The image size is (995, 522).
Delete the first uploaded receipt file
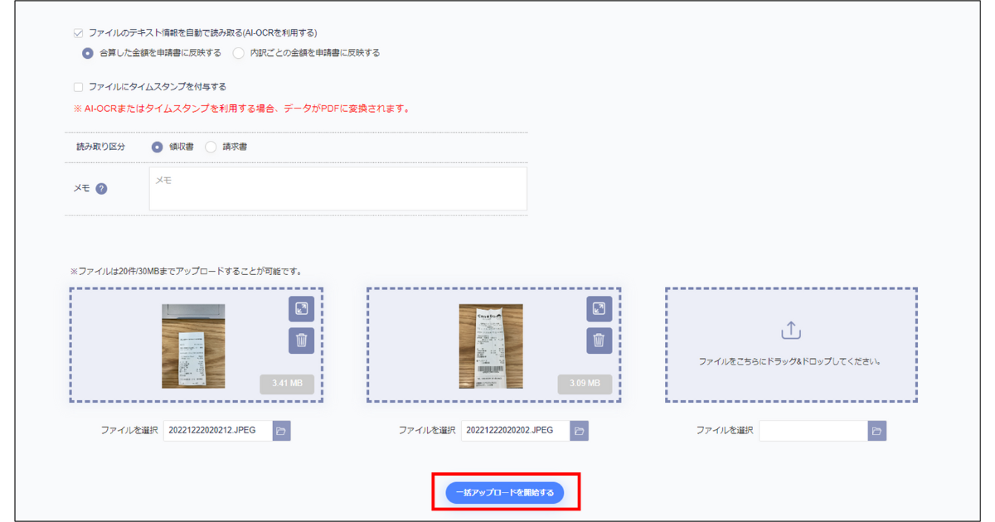[x=301, y=341]
